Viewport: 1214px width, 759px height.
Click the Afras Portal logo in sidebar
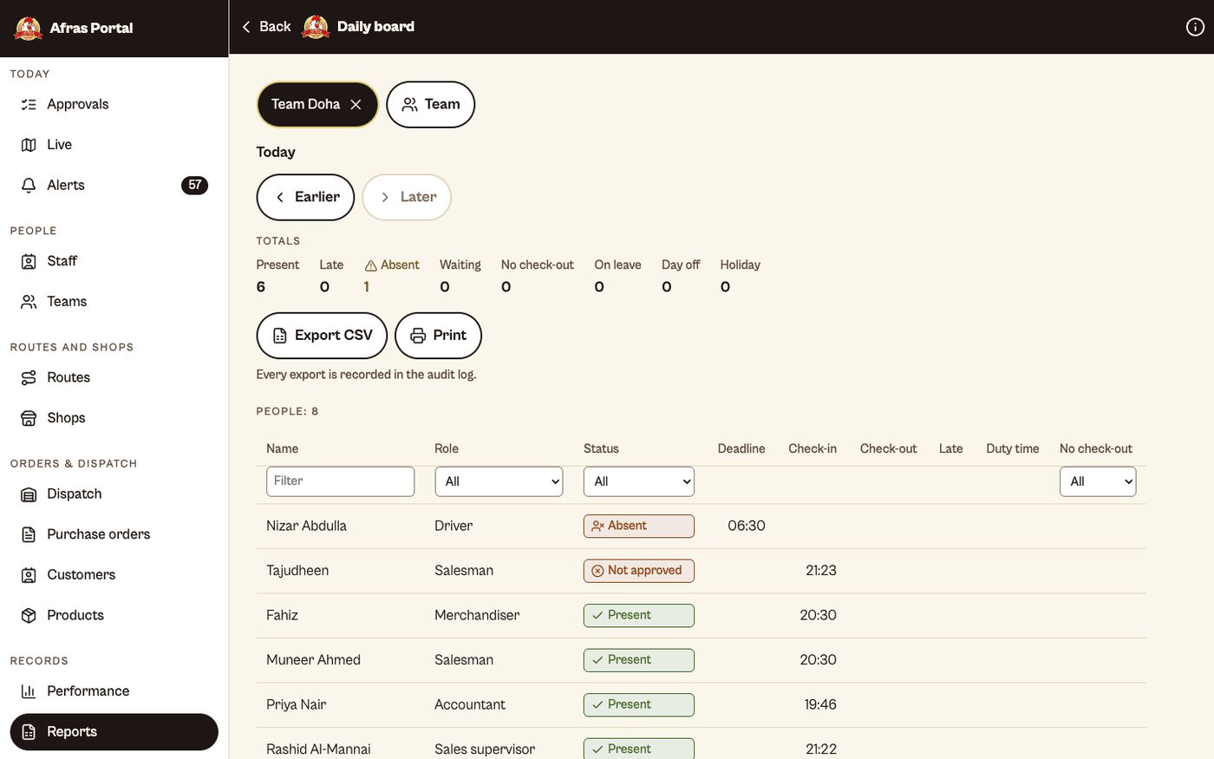(x=29, y=28)
